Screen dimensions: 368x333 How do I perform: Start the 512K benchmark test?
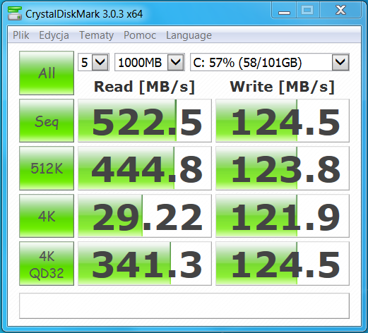47,168
